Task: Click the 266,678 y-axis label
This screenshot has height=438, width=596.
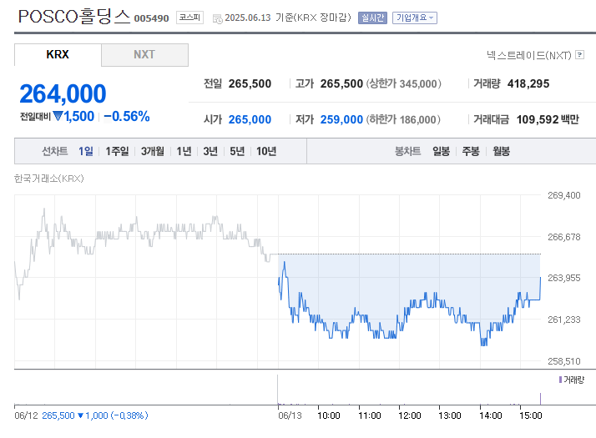Action: [564, 237]
